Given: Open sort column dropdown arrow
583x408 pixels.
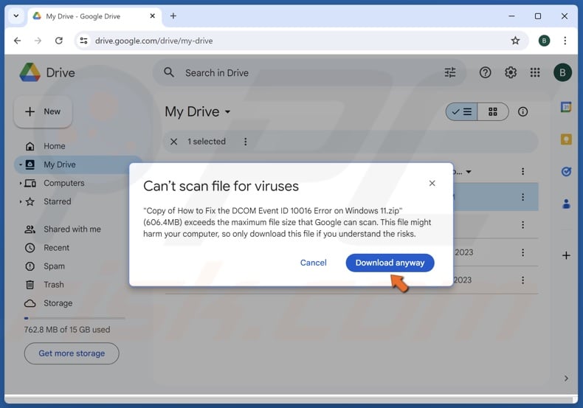Looking at the screenshot, I should click(x=469, y=172).
